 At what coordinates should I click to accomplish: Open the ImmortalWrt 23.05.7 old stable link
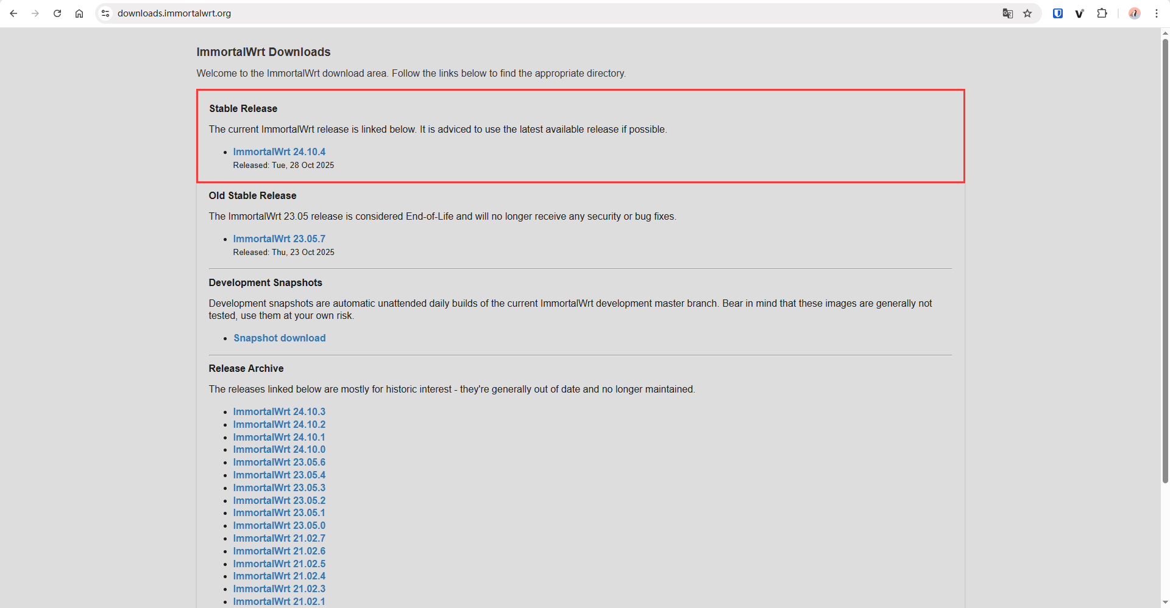point(279,239)
